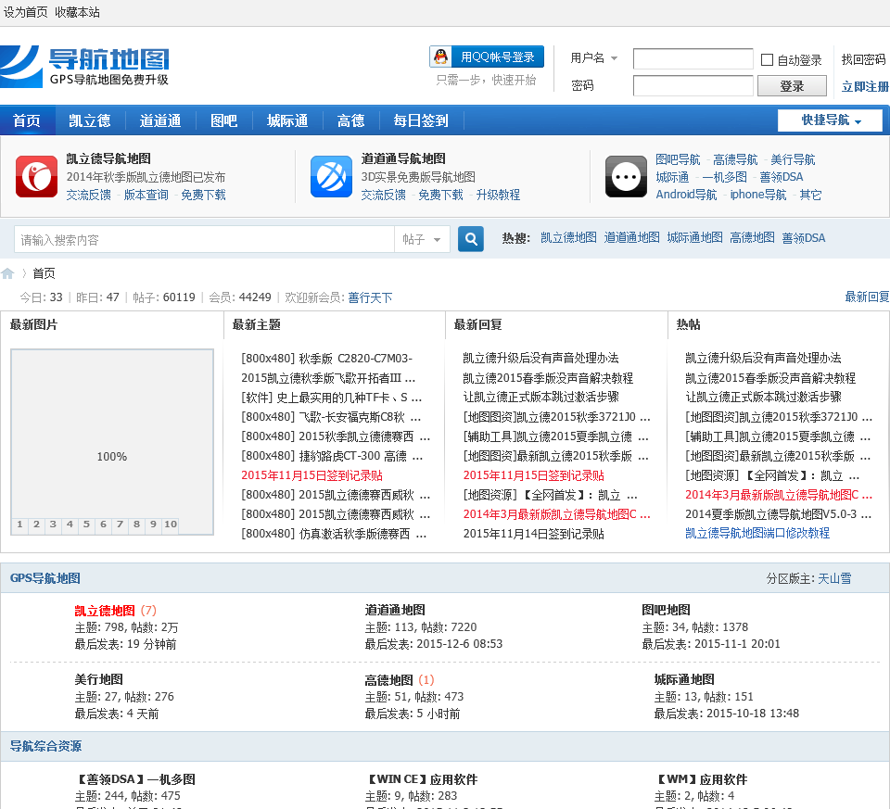Click the 请输入搜索内容 search box

[x=204, y=239]
